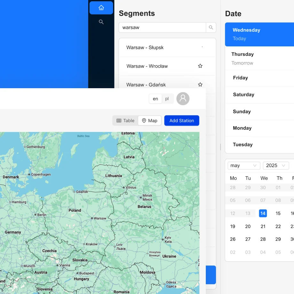Select Thursday Tomorrow in the date list
Image resolution: width=294 pixels, height=294 pixels.
coord(259,58)
